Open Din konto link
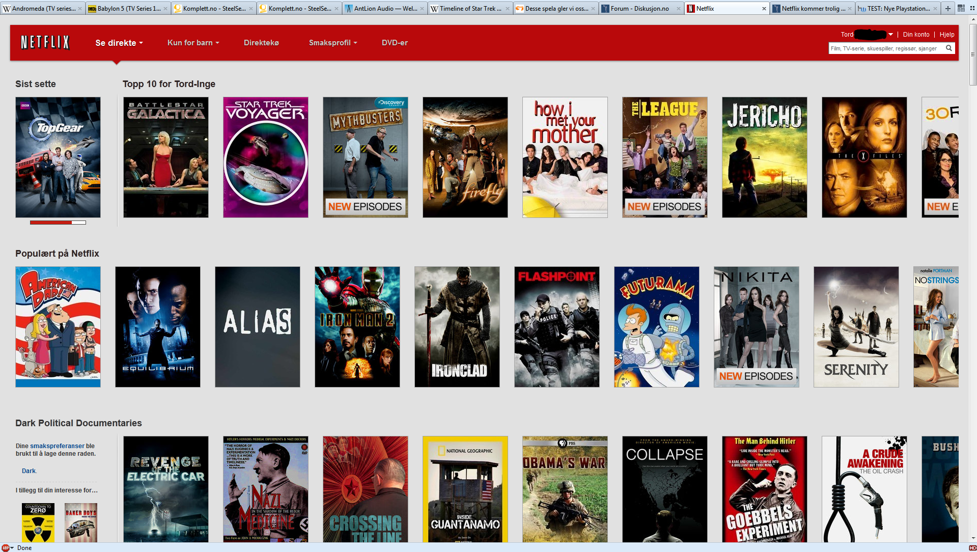The image size is (977, 552). 916,35
